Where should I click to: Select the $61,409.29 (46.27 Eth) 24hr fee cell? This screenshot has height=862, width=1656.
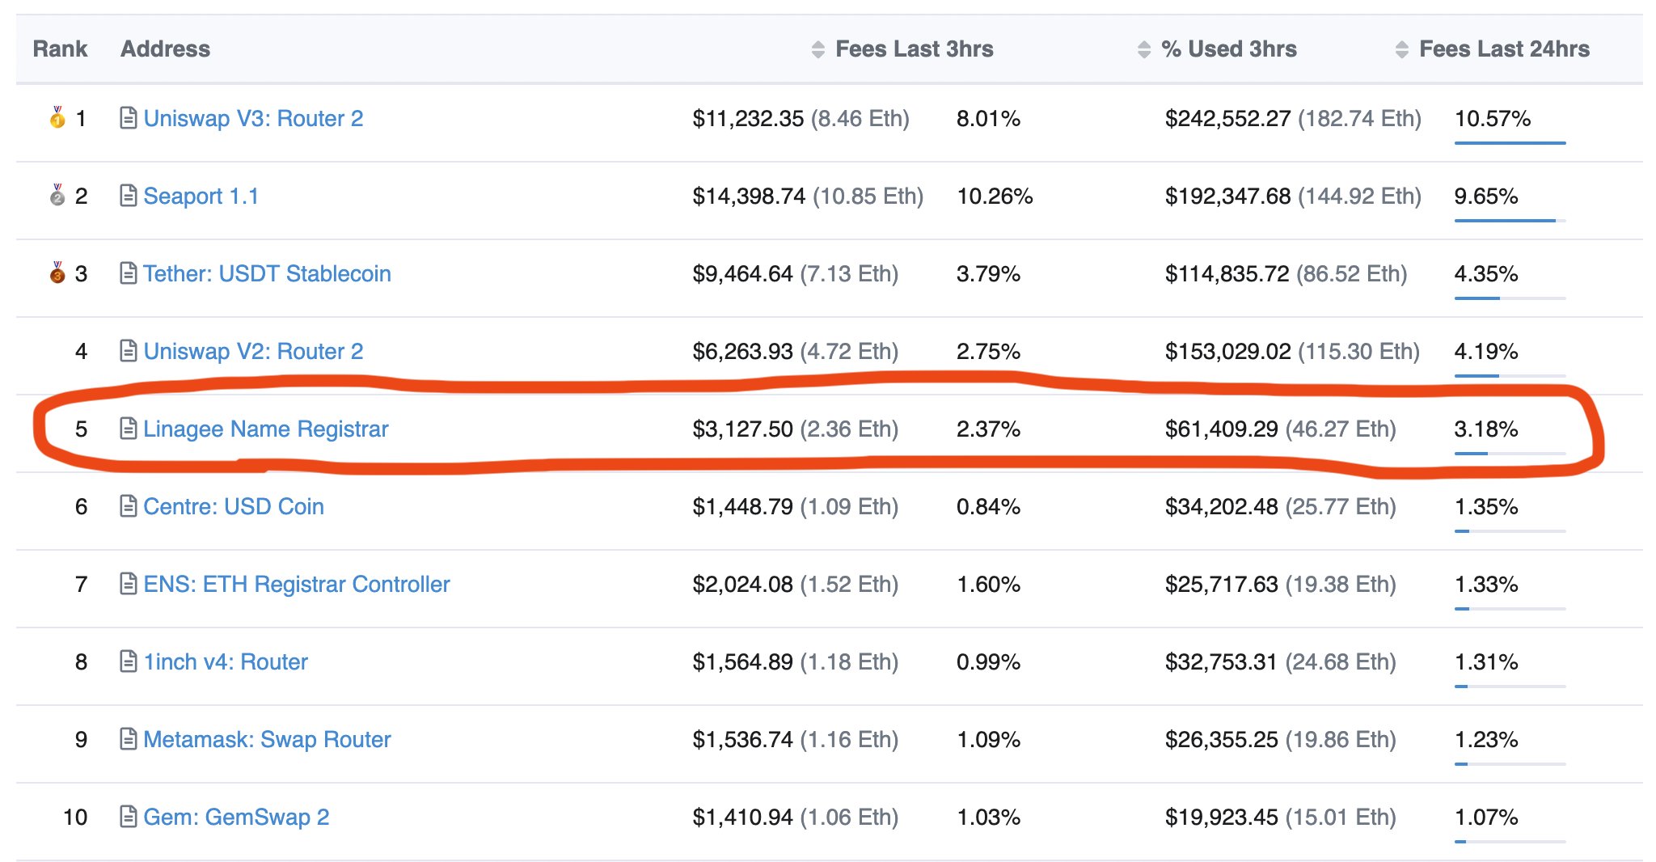tap(1281, 429)
